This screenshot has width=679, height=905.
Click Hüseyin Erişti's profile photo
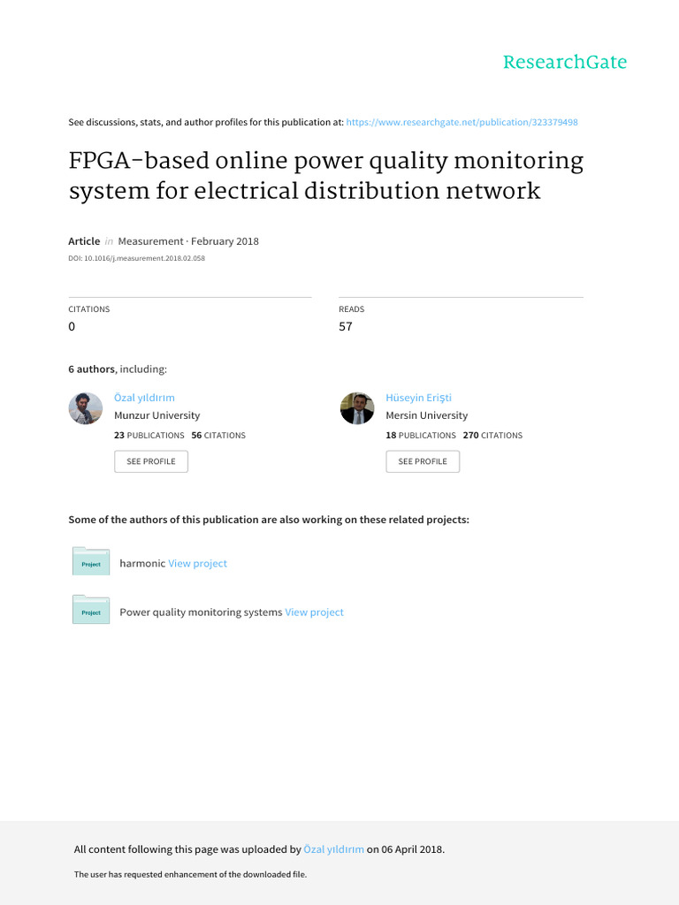(x=357, y=408)
